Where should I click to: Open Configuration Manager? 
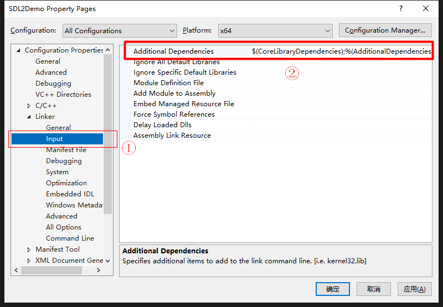(385, 30)
